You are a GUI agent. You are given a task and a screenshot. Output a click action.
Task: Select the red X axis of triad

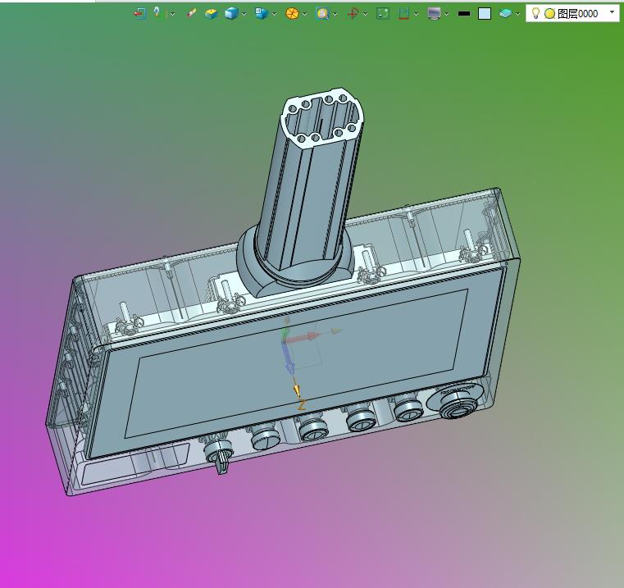pyautogui.click(x=303, y=338)
